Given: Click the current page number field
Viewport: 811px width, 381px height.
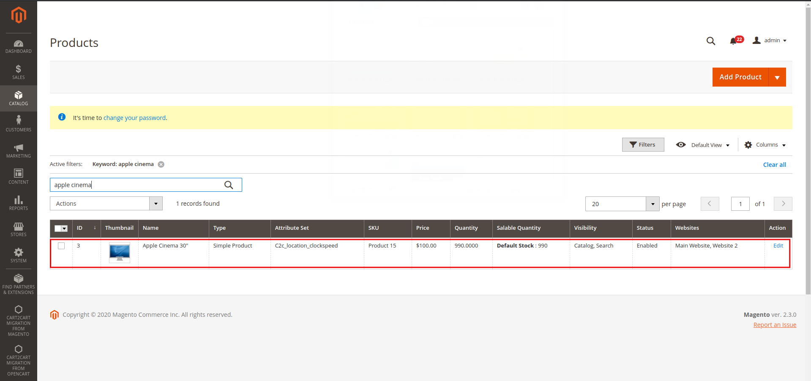Looking at the screenshot, I should click(x=740, y=204).
